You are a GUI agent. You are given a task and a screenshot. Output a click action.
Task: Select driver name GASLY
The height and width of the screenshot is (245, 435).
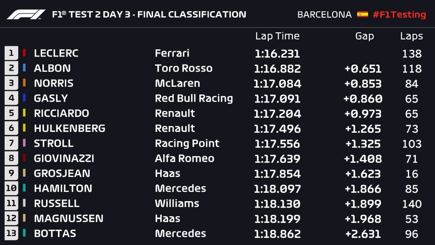[51, 98]
